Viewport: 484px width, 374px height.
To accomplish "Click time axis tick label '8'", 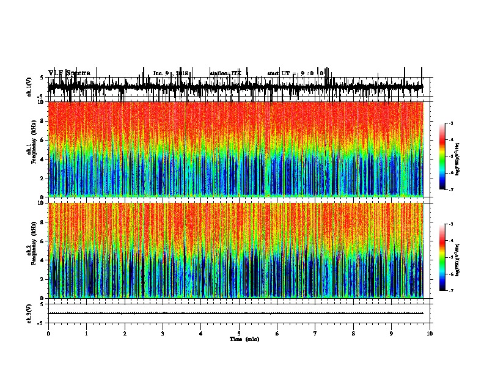I will (353, 334).
